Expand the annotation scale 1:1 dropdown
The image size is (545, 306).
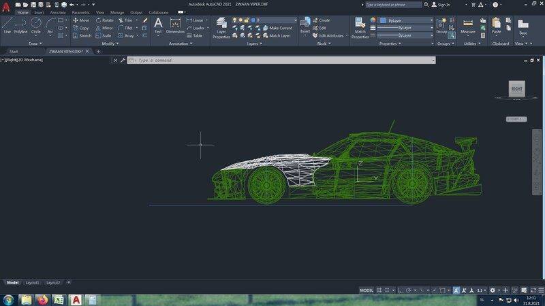pyautogui.click(x=480, y=290)
